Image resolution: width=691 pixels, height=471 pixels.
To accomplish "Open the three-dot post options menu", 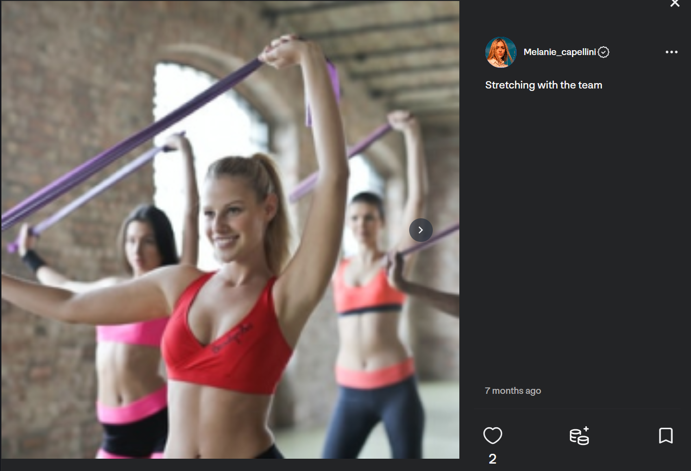I will point(671,52).
